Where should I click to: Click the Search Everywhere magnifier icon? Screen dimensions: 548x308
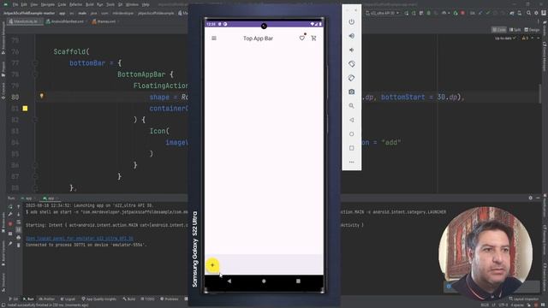click(x=528, y=13)
